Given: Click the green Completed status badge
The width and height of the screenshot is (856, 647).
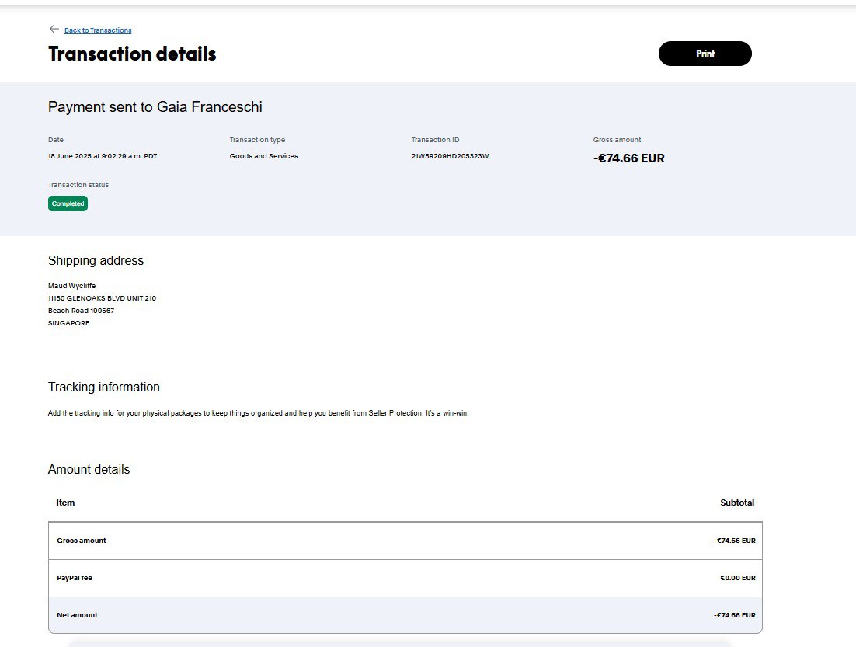Looking at the screenshot, I should pos(68,203).
